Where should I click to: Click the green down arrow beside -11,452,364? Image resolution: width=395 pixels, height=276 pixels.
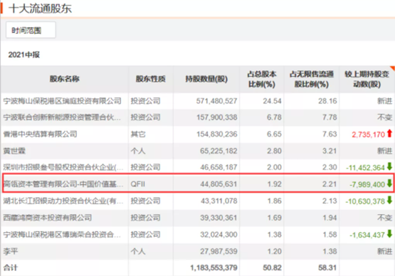click(x=389, y=166)
